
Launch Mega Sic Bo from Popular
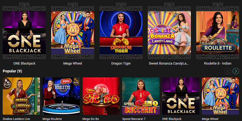[101, 96]
